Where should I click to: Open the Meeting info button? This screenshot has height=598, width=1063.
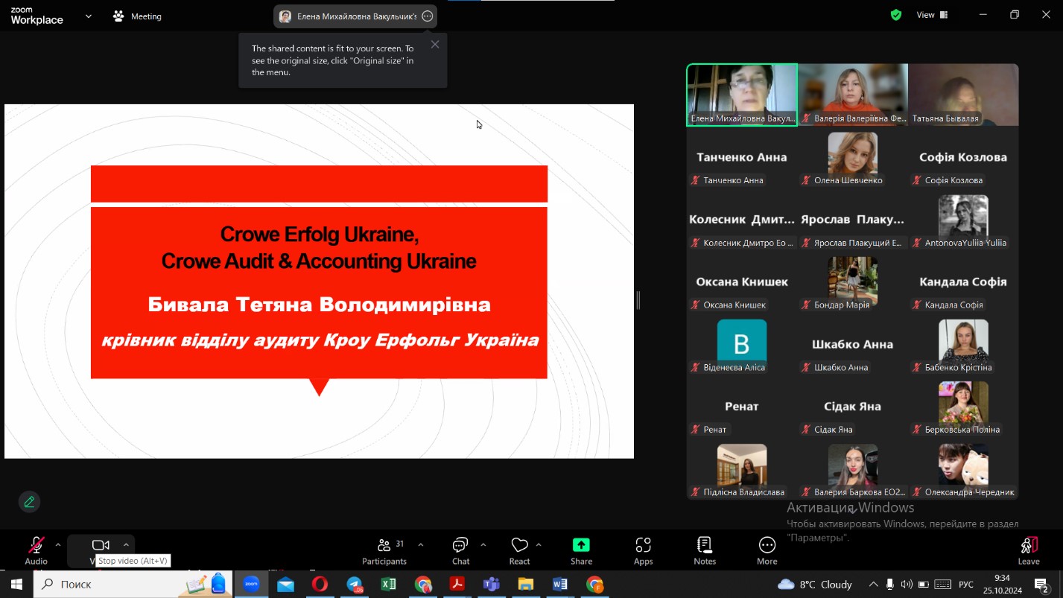tap(137, 16)
